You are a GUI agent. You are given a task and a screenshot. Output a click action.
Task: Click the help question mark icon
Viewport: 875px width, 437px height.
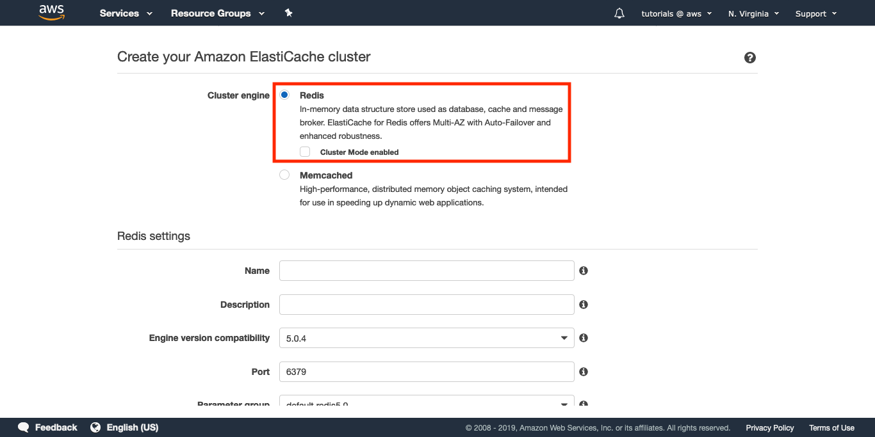(750, 58)
